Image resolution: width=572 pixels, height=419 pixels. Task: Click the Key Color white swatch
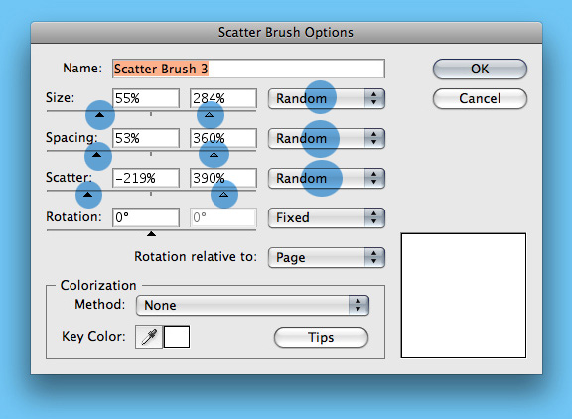point(177,337)
